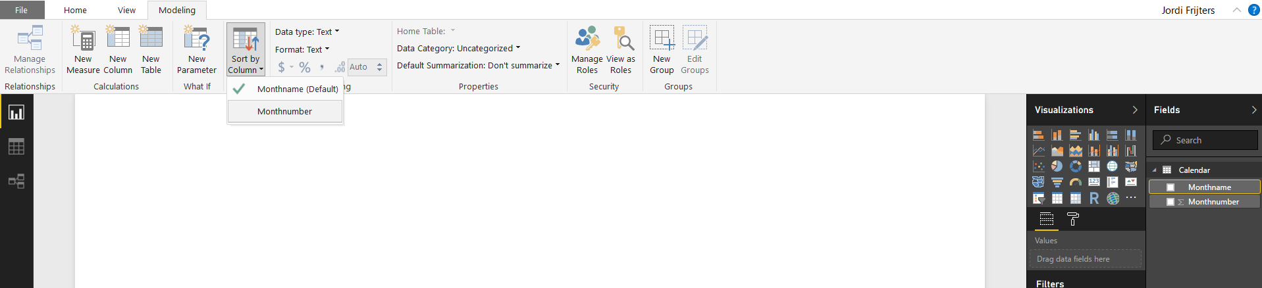Image resolution: width=1262 pixels, height=288 pixels.
Task: Select the R script visual
Action: pos(1093,198)
